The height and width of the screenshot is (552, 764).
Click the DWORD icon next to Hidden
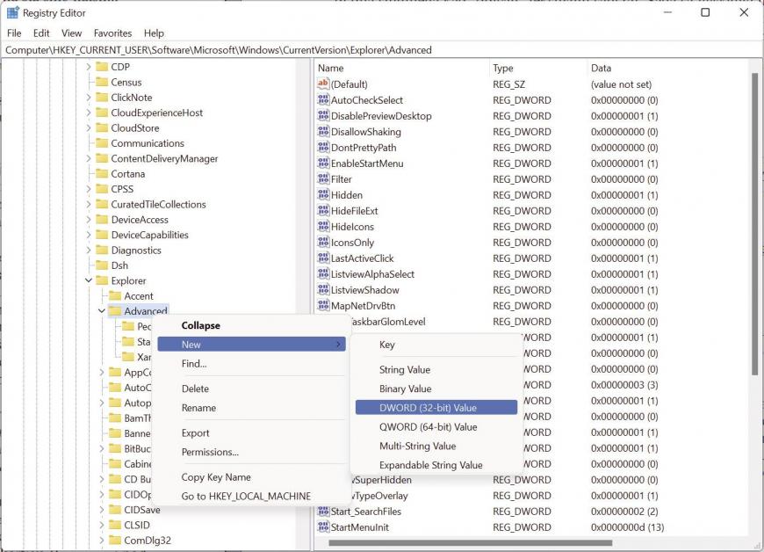(323, 195)
